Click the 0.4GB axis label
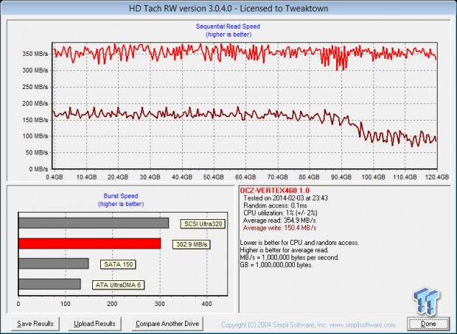 (x=55, y=177)
